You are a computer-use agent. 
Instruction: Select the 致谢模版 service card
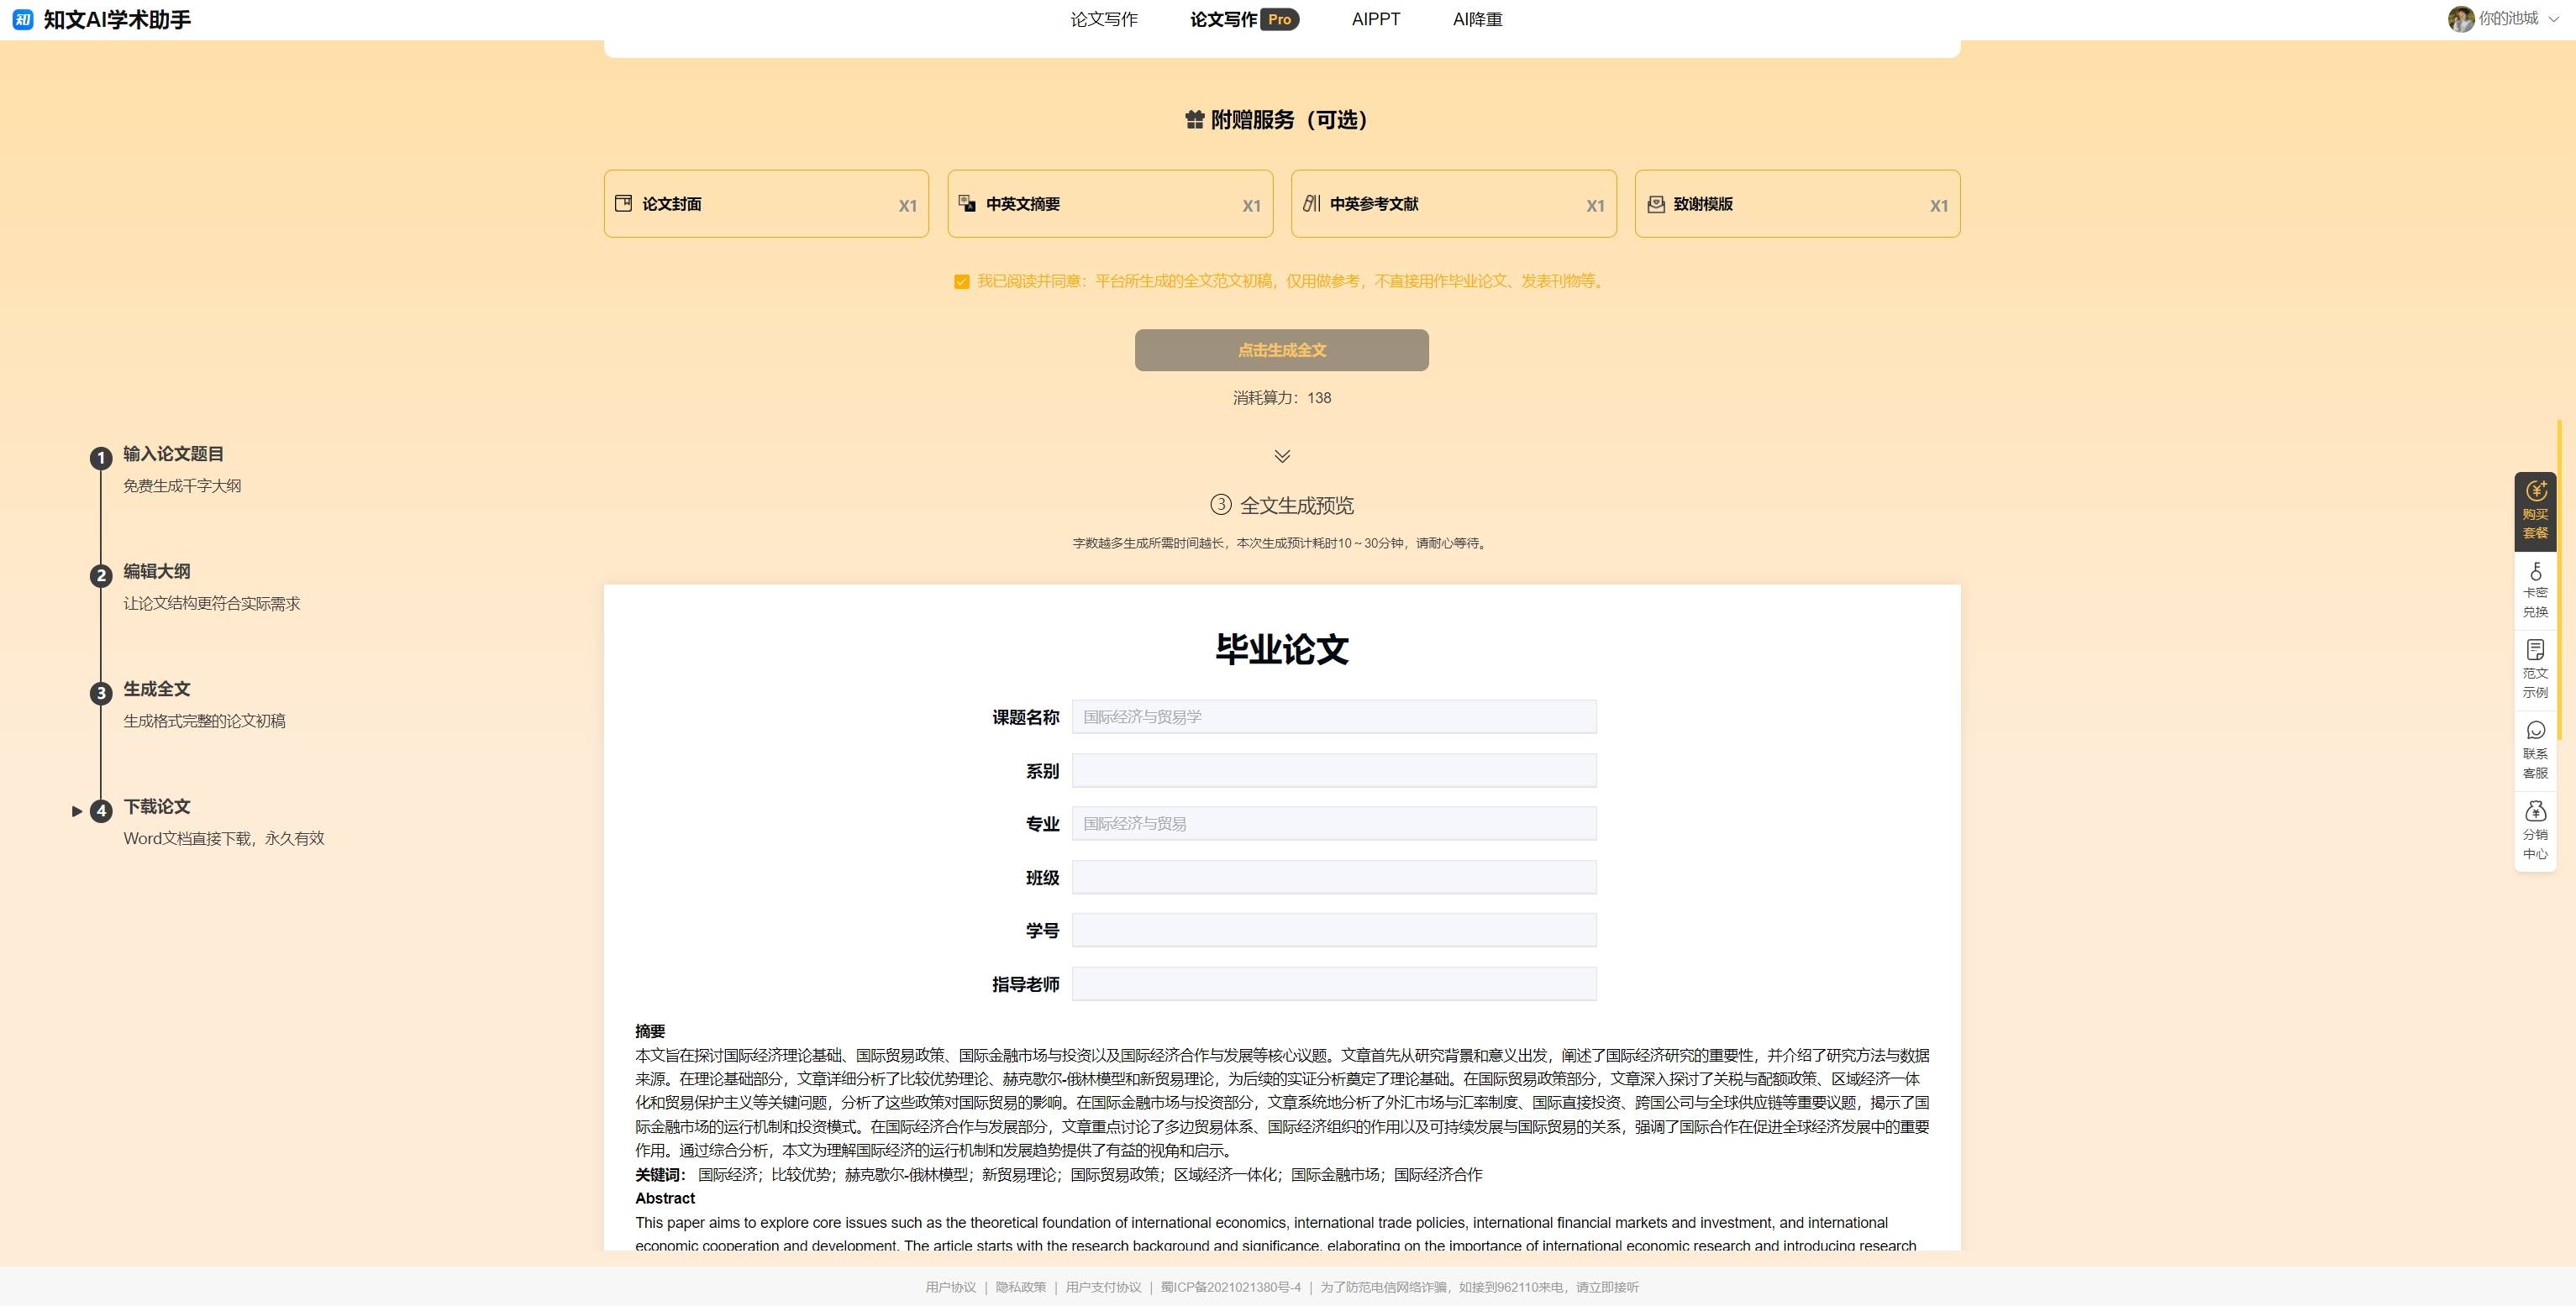(x=1796, y=204)
